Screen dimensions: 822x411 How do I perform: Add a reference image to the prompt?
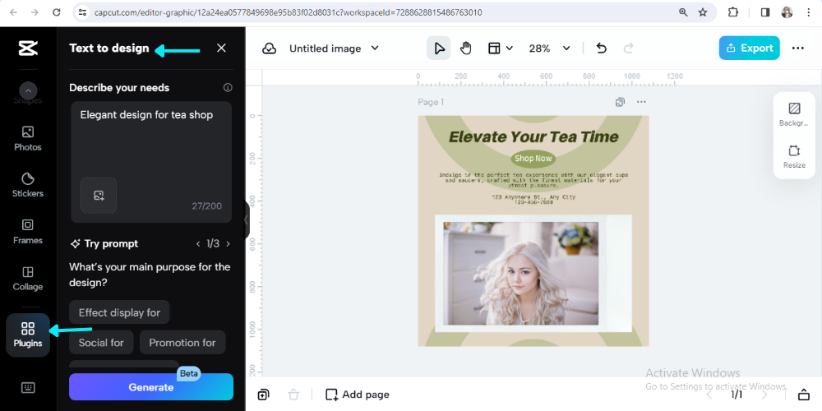click(x=99, y=195)
